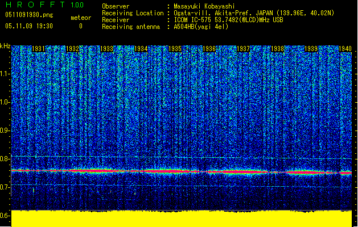Click the 1.0 kHz axis label
Image resolution: width=358 pixels, height=227 pixels.
click(5, 102)
